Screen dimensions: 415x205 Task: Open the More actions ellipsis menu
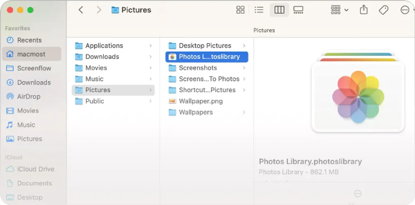coord(405,10)
